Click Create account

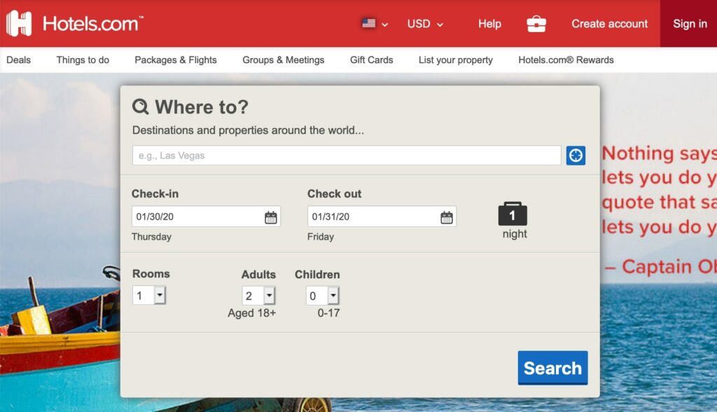pos(610,24)
